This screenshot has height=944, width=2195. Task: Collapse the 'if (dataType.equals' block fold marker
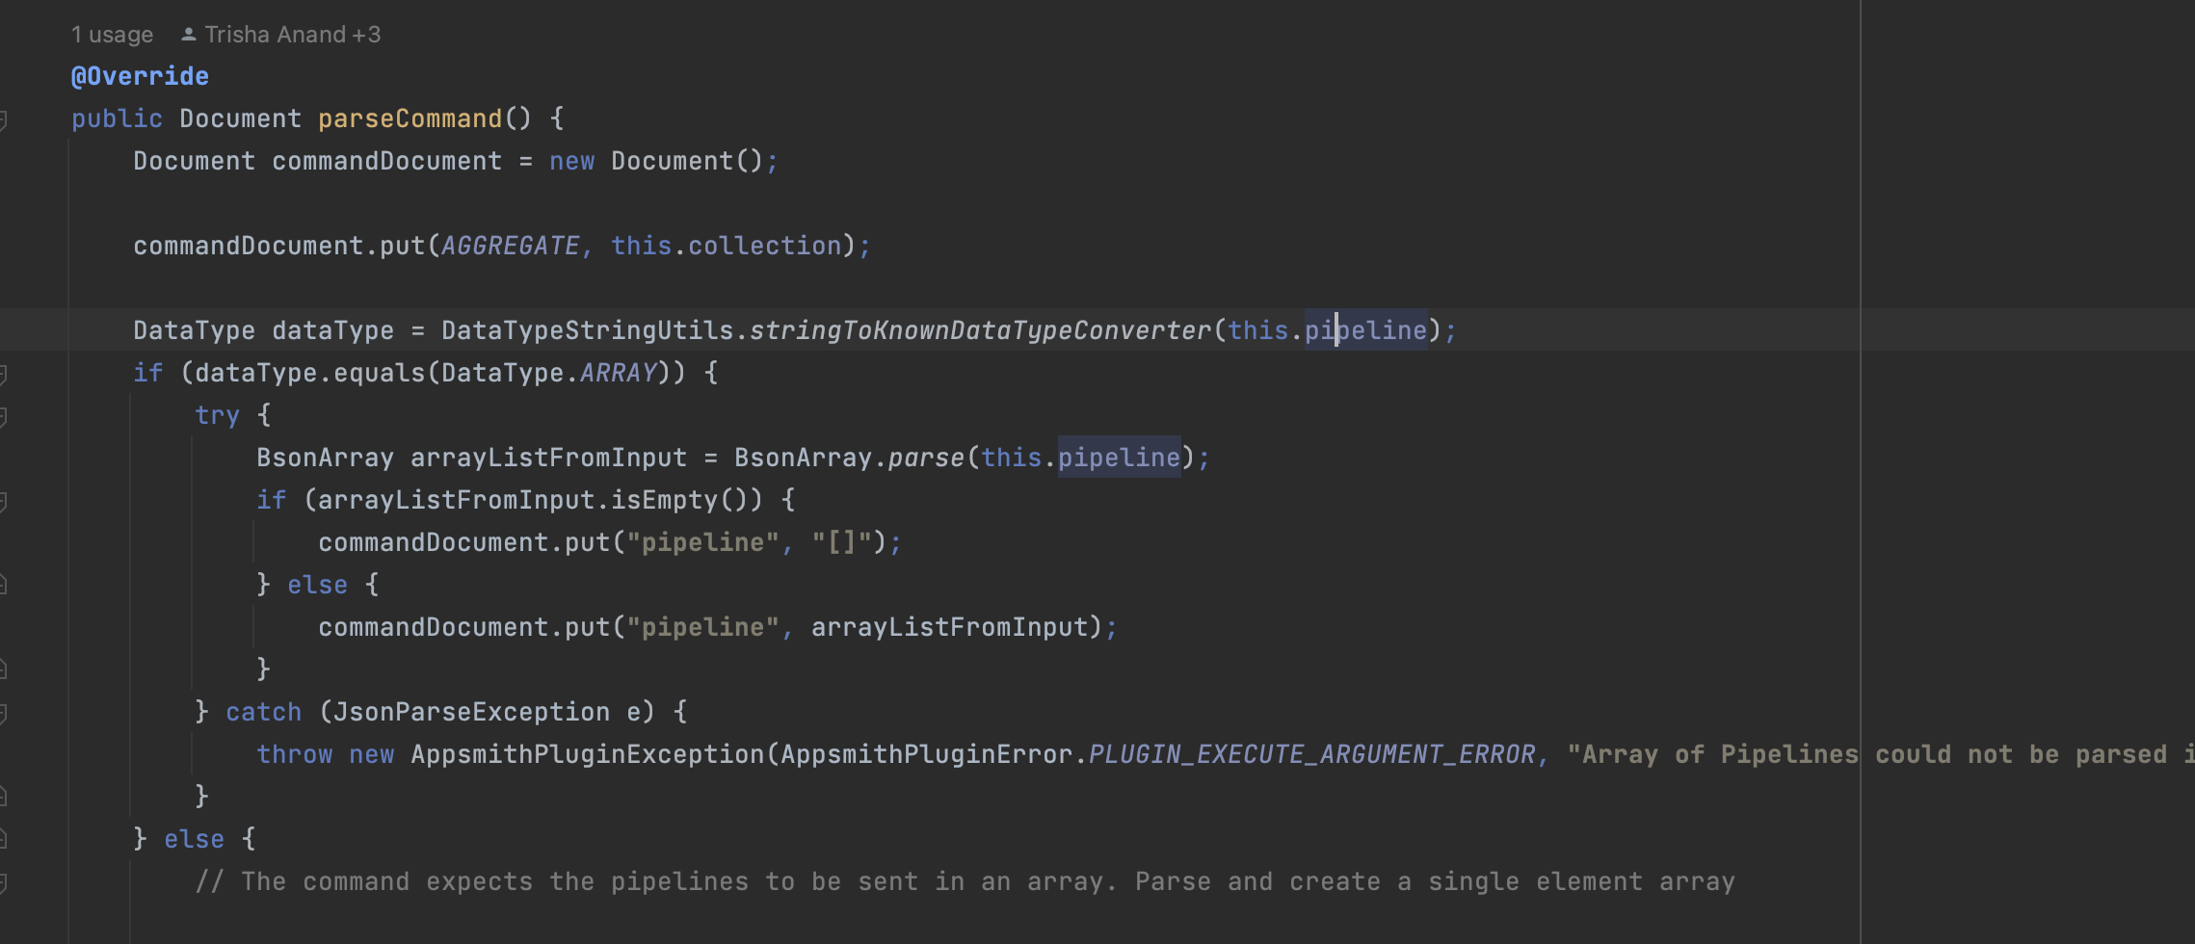(3, 374)
